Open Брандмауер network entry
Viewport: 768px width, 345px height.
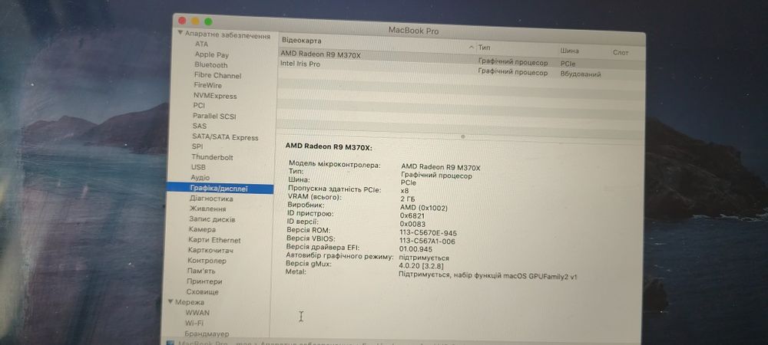pyautogui.click(x=207, y=333)
